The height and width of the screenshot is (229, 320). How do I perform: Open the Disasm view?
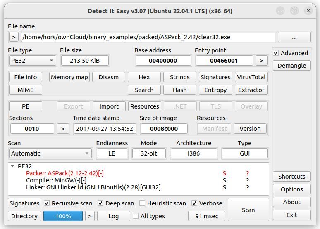(109, 77)
